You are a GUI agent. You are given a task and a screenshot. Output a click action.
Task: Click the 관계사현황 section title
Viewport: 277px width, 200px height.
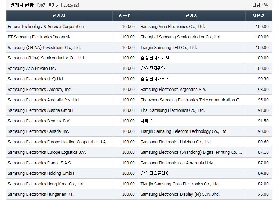22,5
